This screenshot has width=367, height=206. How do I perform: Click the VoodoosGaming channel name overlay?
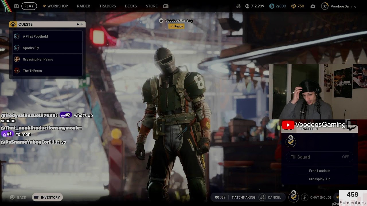pyautogui.click(x=320, y=125)
